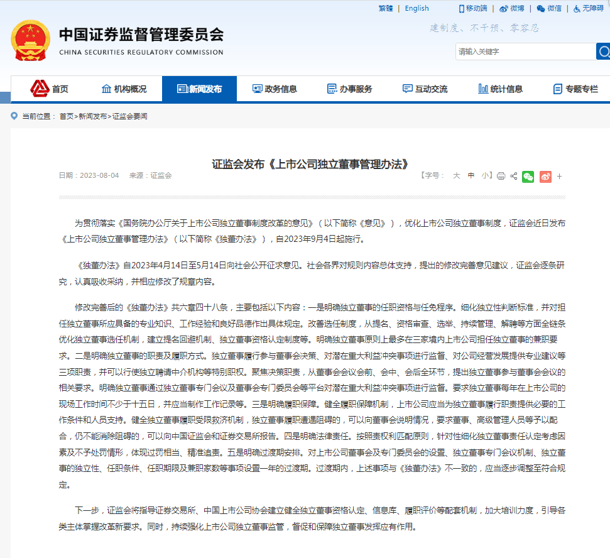Share article via red Weibo icon
The image size is (610, 558).
[545, 177]
